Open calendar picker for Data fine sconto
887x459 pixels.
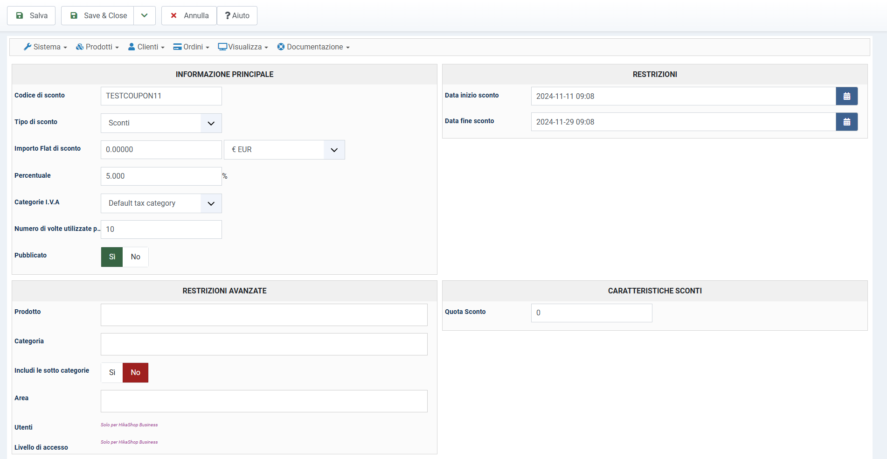[x=846, y=122]
